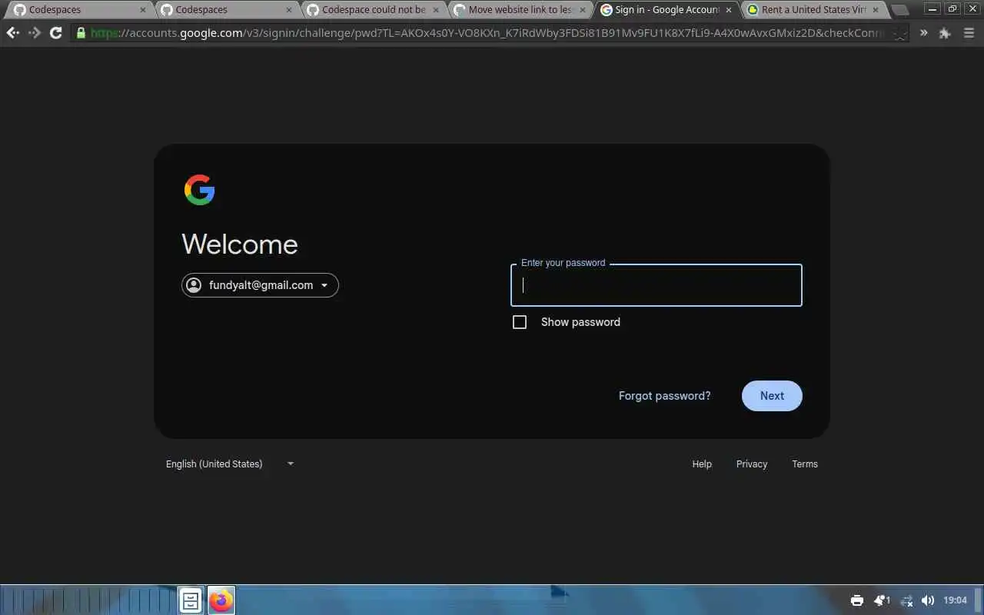Close the 'Move website link' tab
This screenshot has width=984, height=615.
582,10
